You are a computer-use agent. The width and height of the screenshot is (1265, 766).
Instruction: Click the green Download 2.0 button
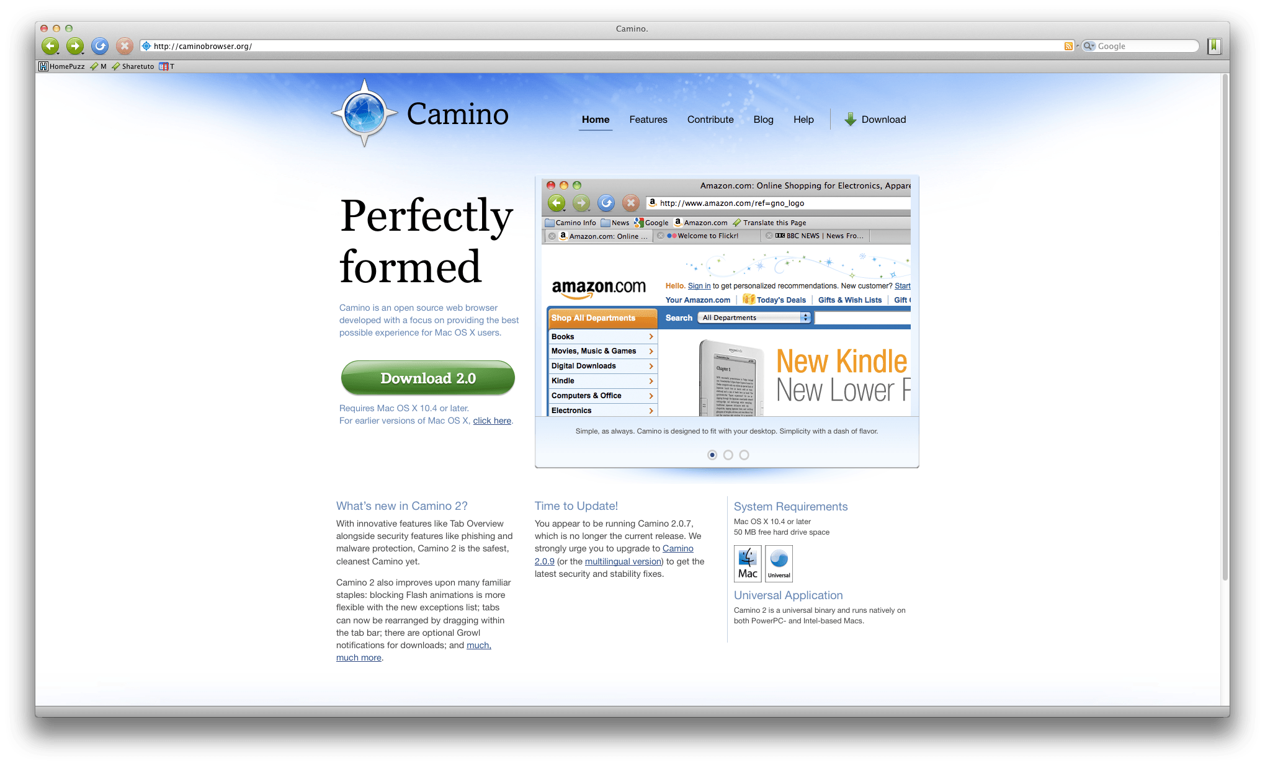pyautogui.click(x=428, y=378)
